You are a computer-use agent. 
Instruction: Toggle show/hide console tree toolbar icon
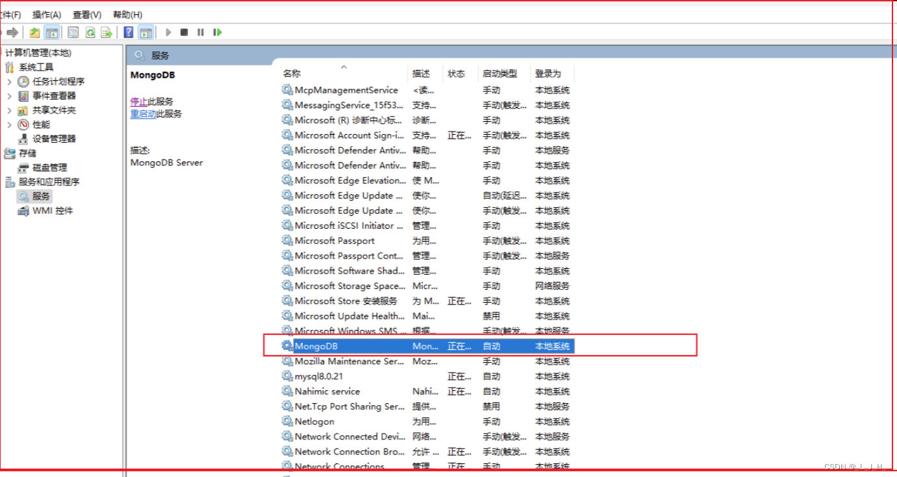pyautogui.click(x=52, y=32)
